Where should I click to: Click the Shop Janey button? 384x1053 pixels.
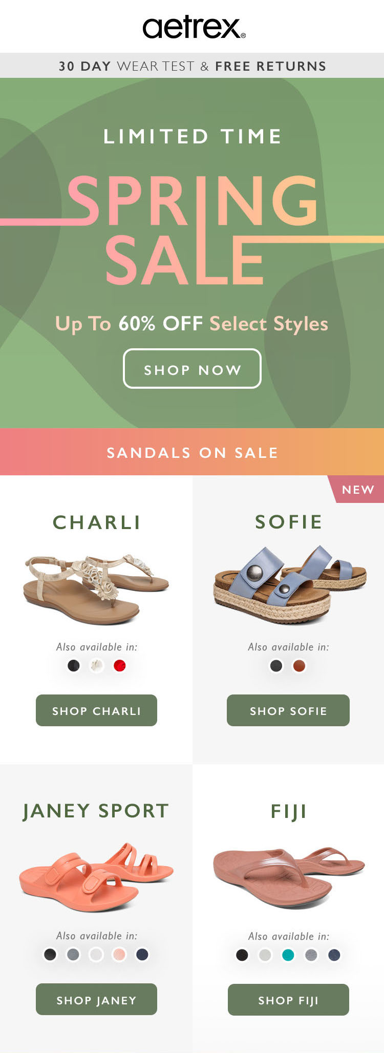[x=96, y=999]
